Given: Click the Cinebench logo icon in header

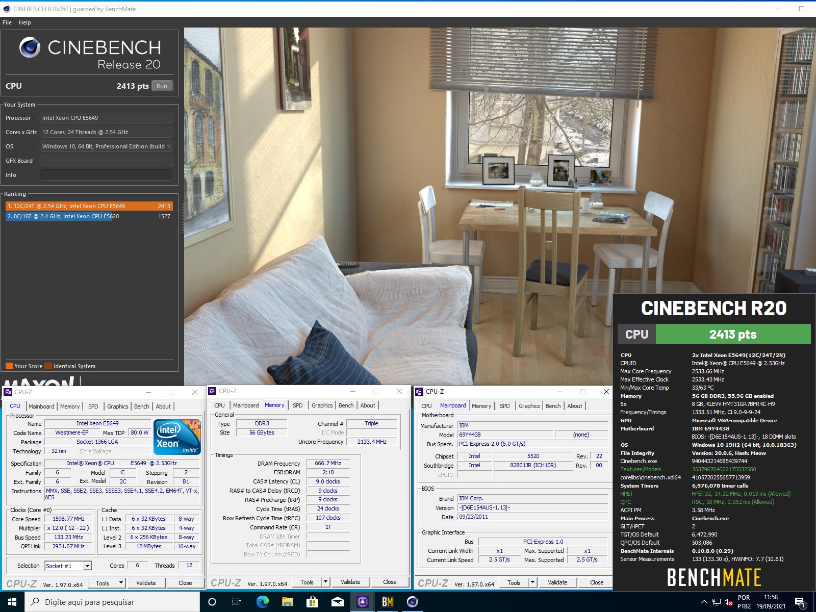Looking at the screenshot, I should tap(30, 47).
